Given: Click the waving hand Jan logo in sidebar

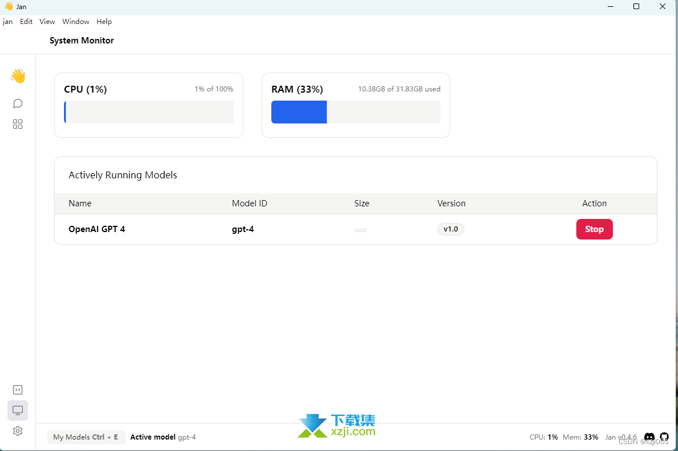Looking at the screenshot, I should tap(18, 76).
